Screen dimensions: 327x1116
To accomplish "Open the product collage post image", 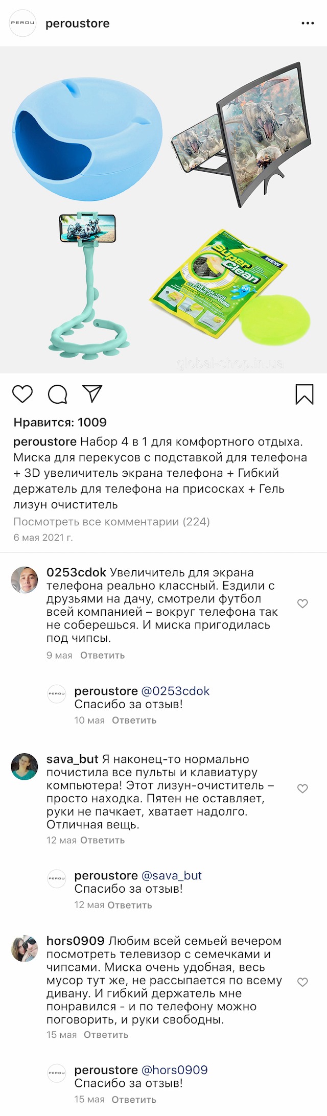I will coord(163,210).
